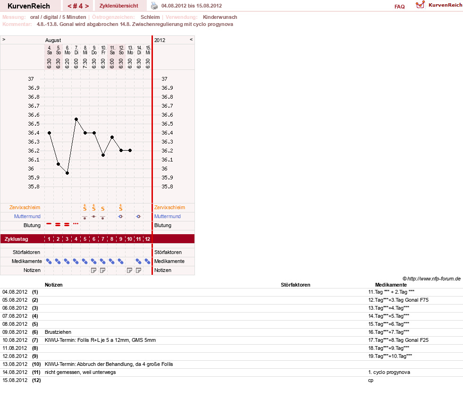This screenshot has height=407, width=463.
Task: Click the chart's right '<' collapse arrow
Action: [x=191, y=39]
